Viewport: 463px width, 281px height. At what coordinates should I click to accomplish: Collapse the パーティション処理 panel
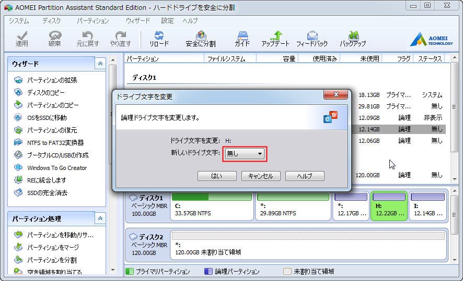point(100,218)
